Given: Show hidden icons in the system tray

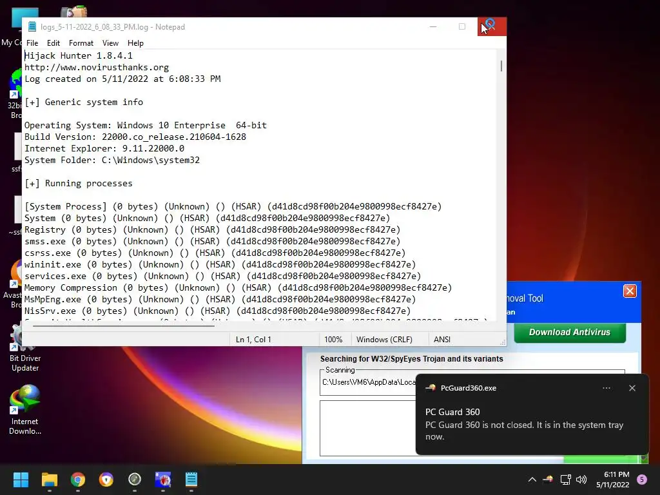Looking at the screenshot, I should (532, 480).
